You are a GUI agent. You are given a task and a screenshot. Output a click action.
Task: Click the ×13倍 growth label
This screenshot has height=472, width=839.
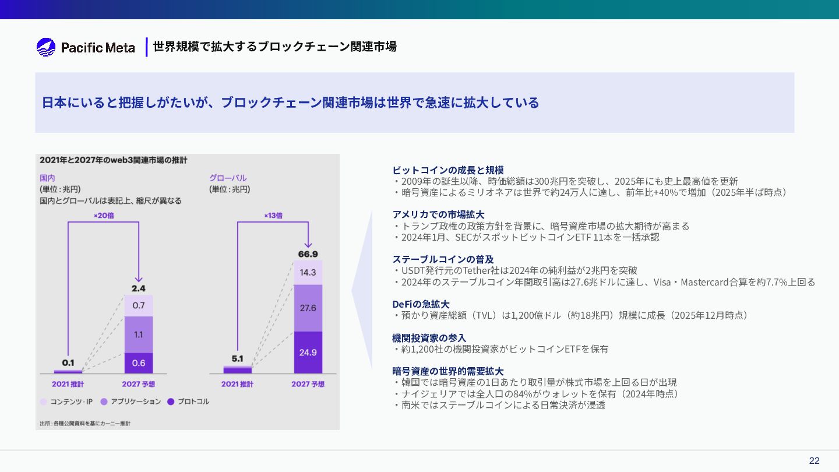coord(273,215)
